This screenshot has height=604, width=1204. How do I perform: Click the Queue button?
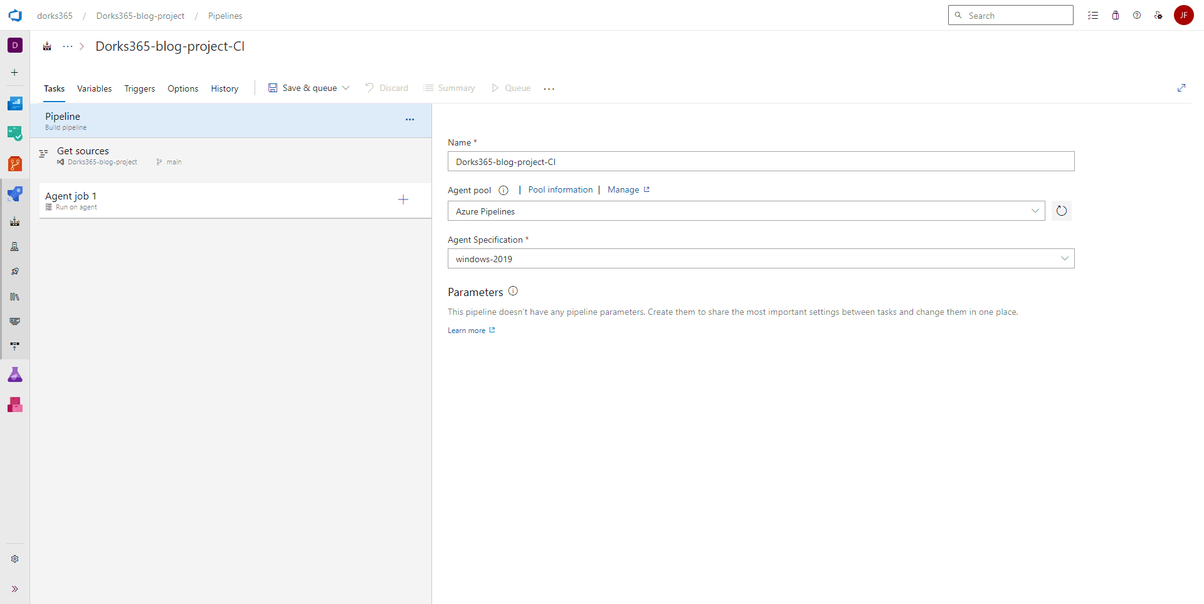click(511, 88)
